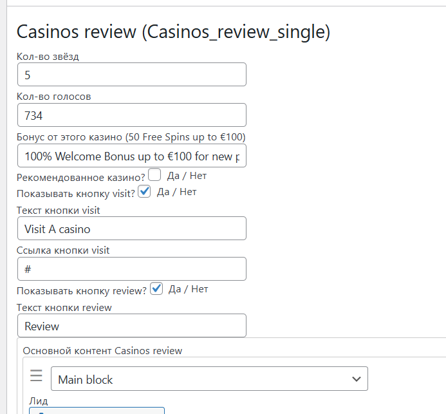Click the Лид field label

pyautogui.click(x=38, y=400)
